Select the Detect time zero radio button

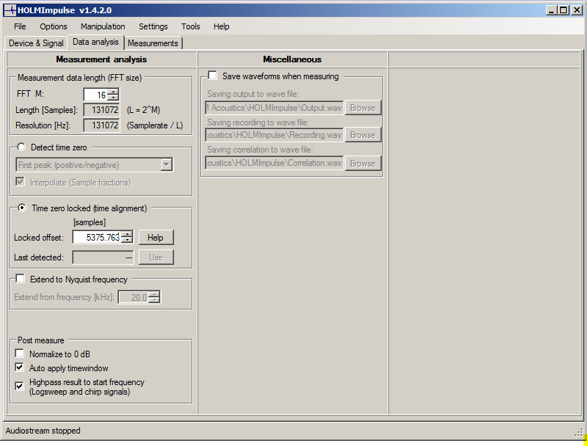coord(22,147)
